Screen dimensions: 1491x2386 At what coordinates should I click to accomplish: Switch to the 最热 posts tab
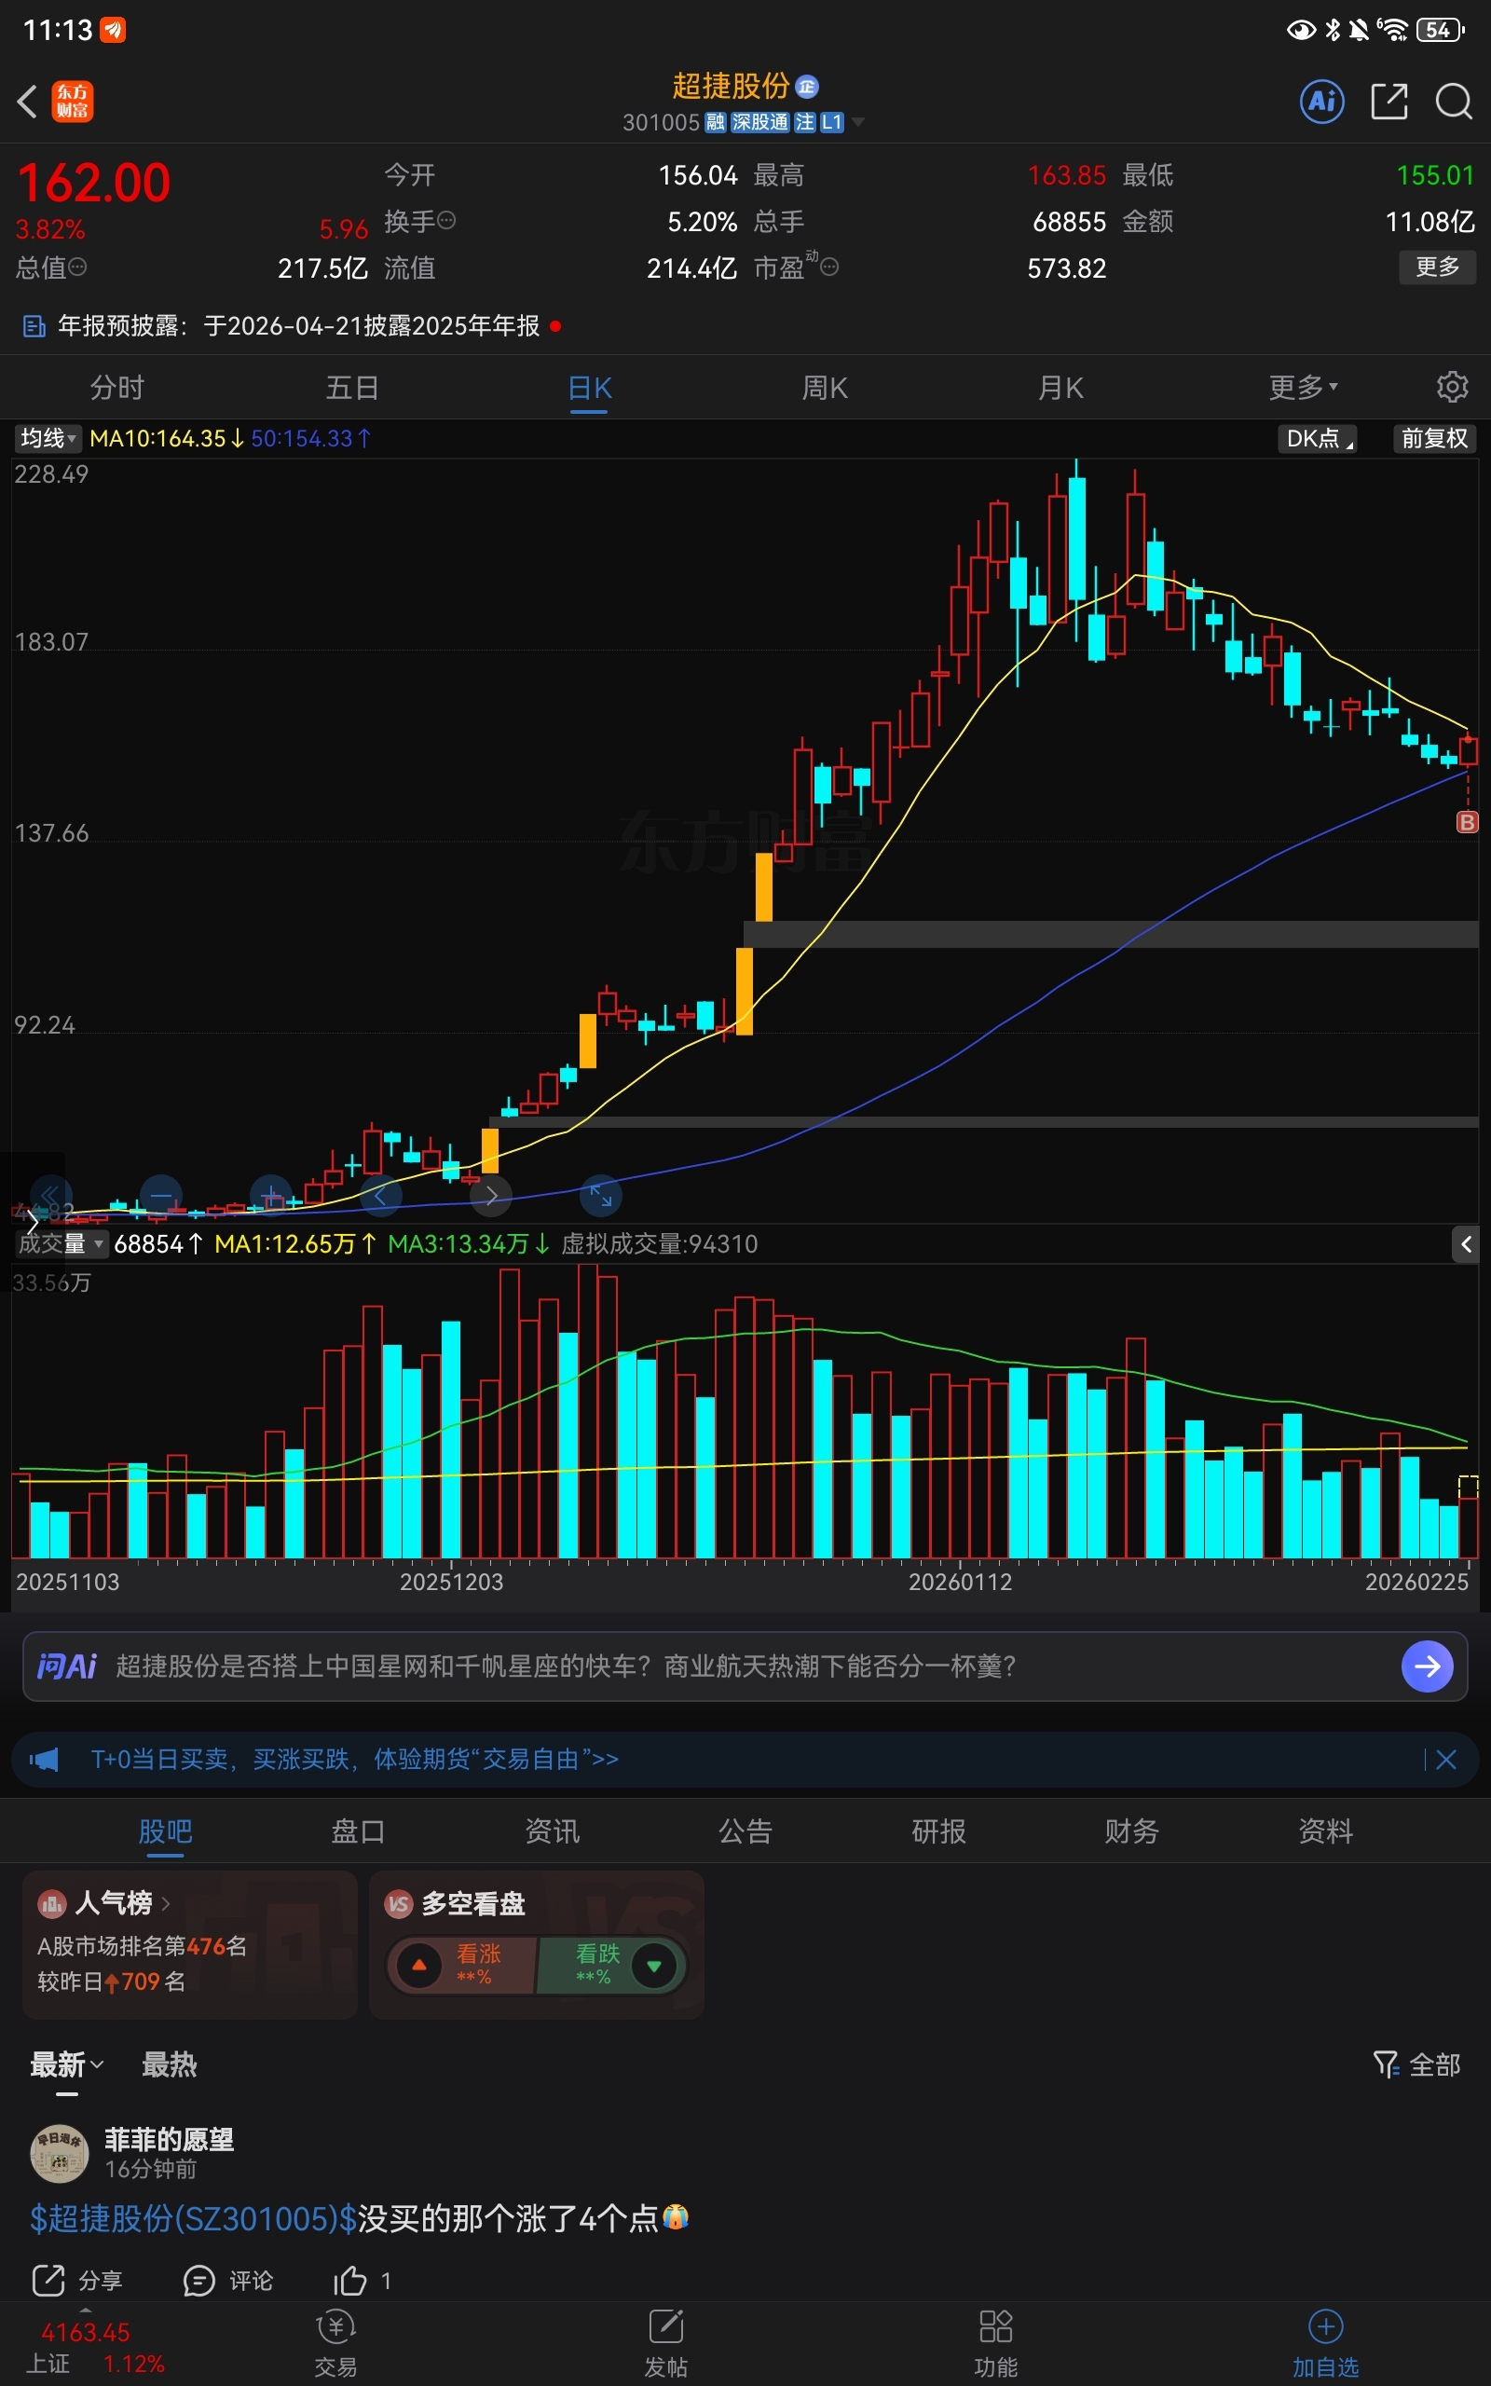[169, 2064]
